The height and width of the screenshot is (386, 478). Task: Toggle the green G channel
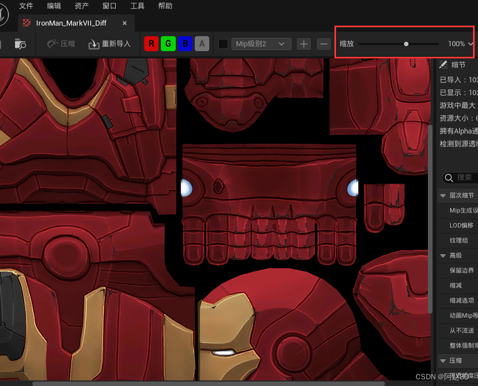pos(168,44)
